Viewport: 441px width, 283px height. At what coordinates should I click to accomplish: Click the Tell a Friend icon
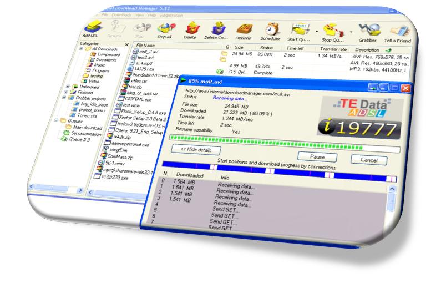(398, 33)
